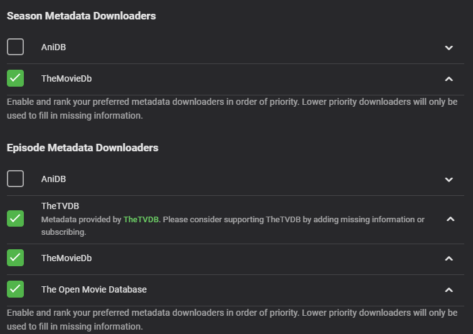
Task: Select the TheTVDB downloader title text
Action: pyautogui.click(x=60, y=206)
